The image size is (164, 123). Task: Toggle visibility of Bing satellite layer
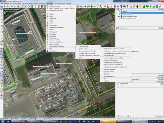(120, 18)
